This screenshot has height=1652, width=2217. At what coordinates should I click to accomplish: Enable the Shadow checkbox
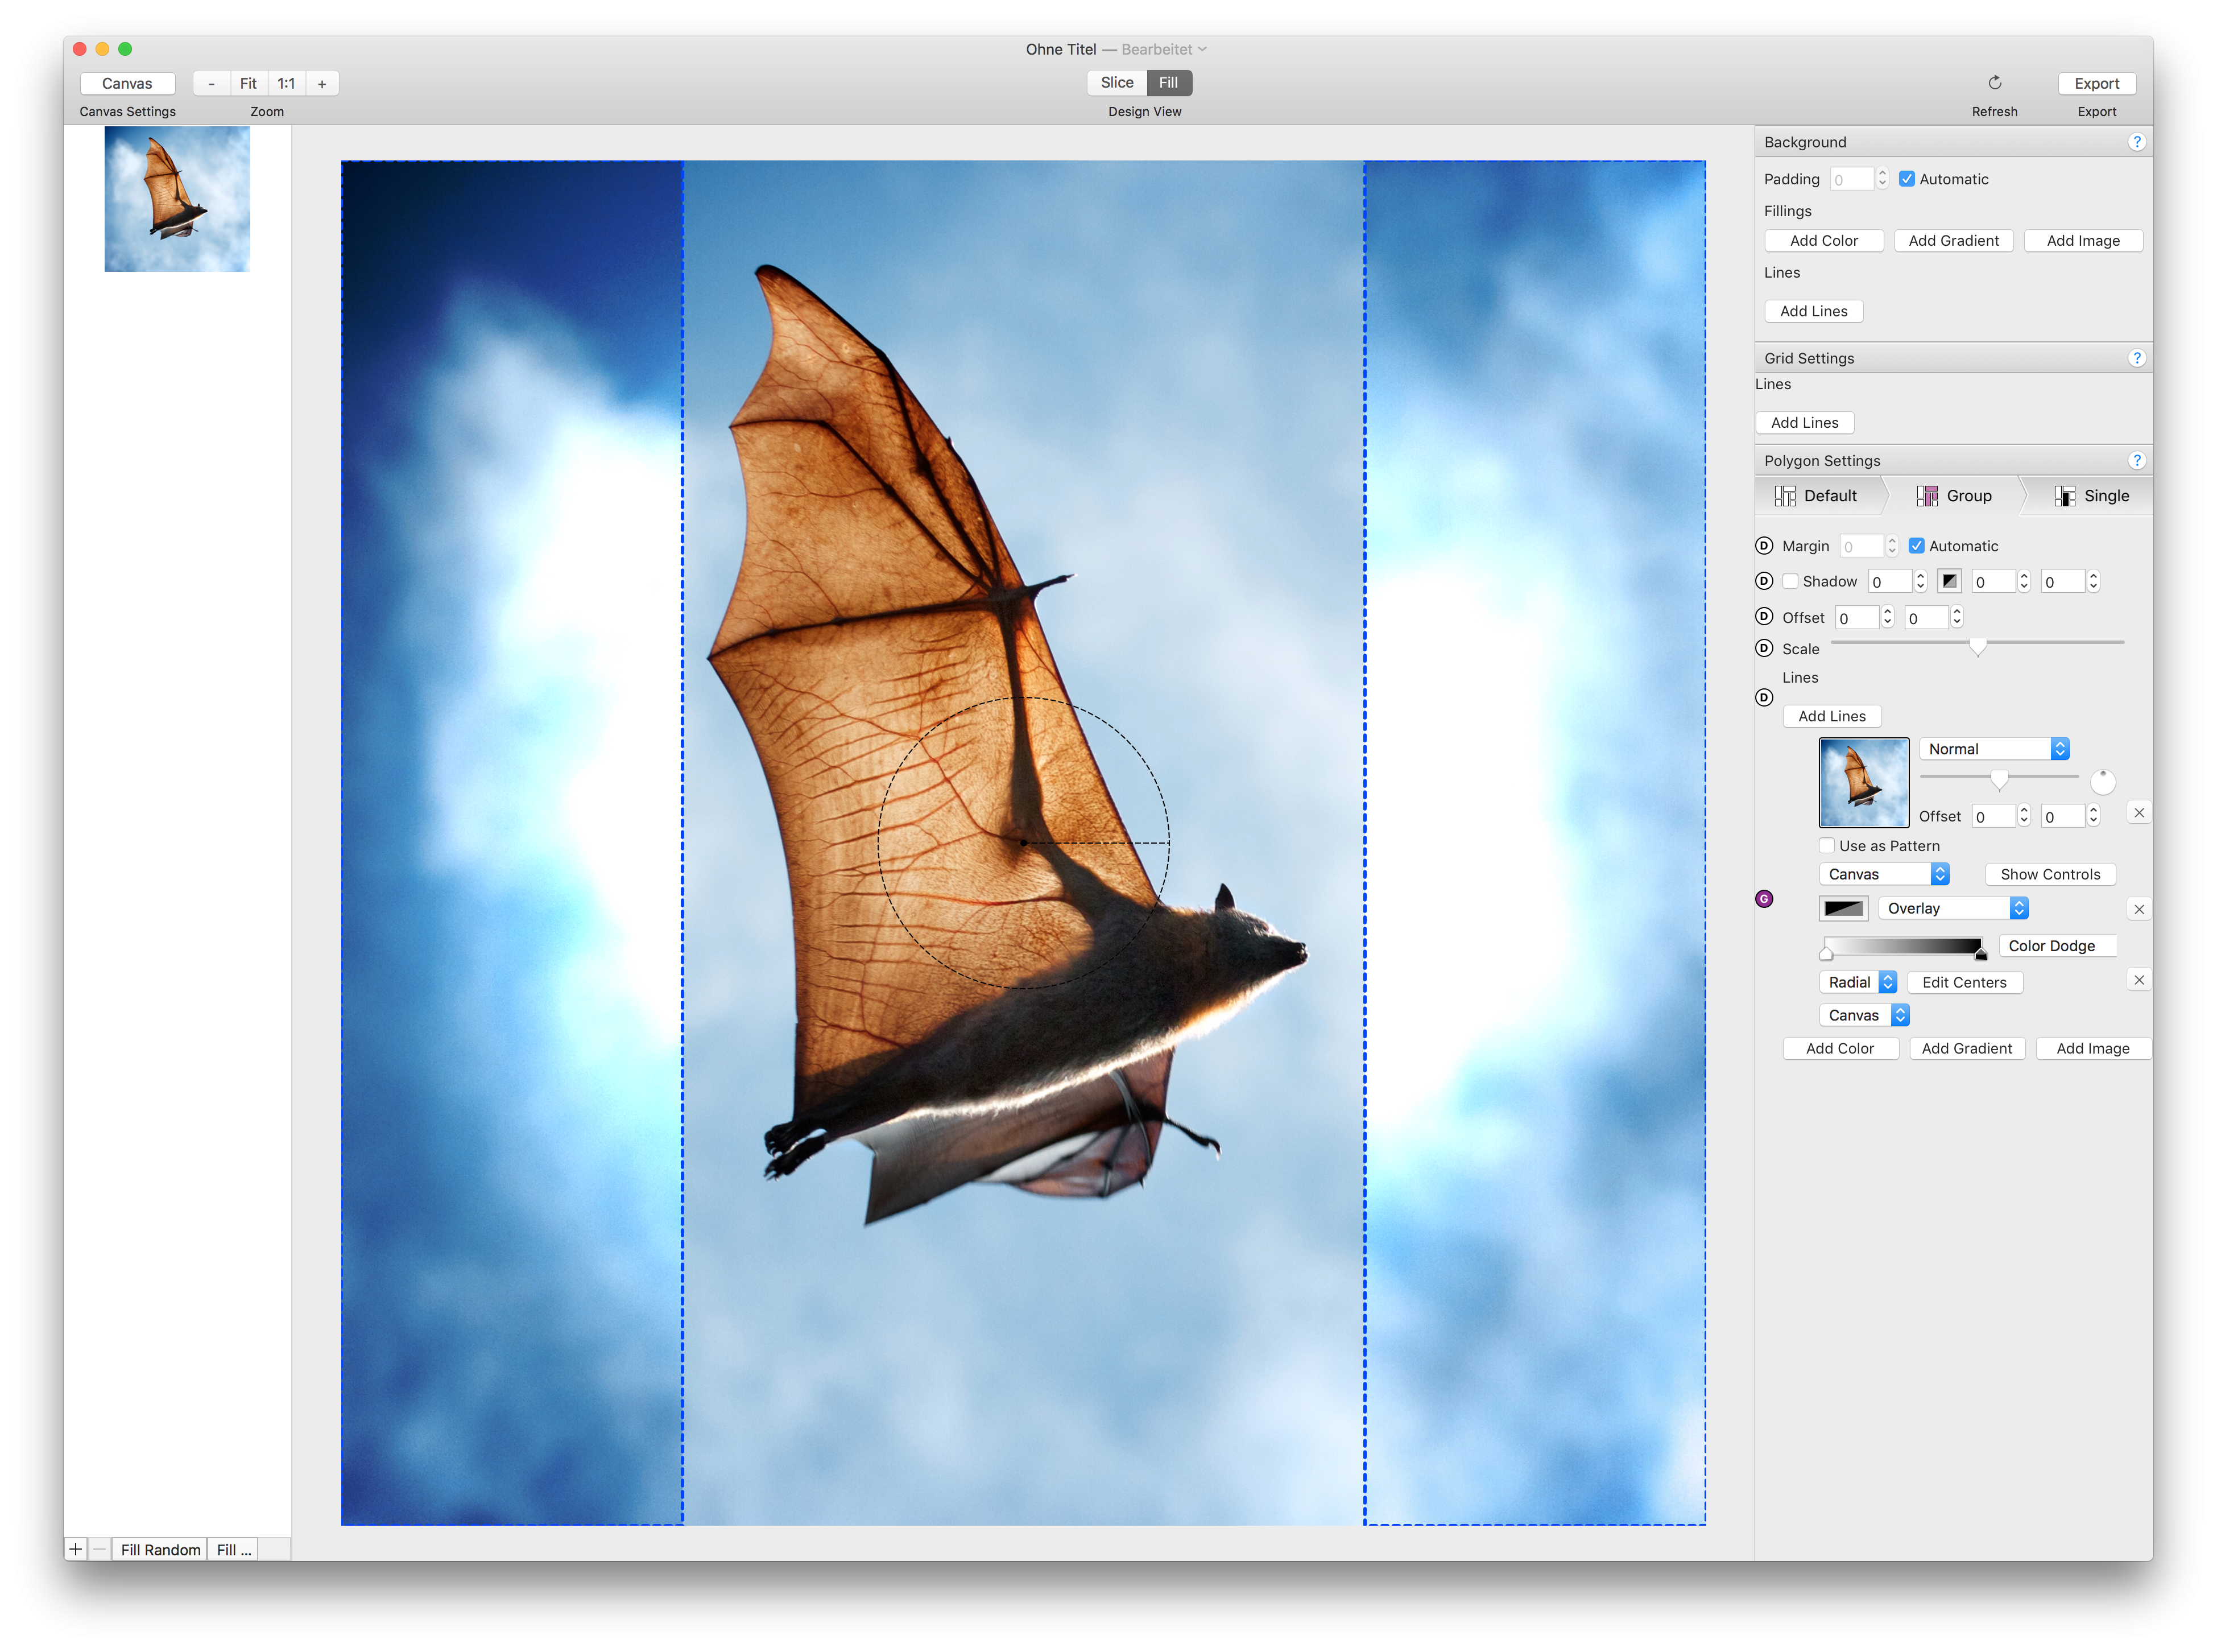tap(1790, 581)
